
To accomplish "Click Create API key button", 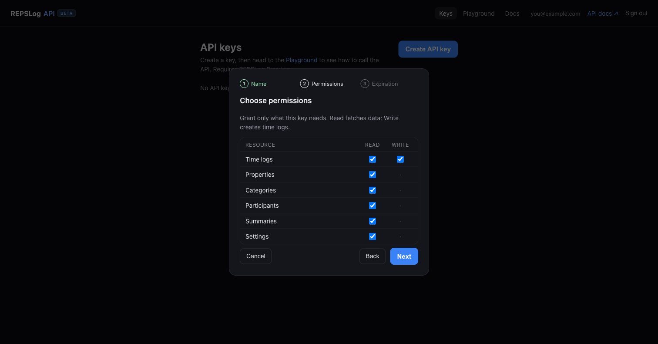I will tap(428, 49).
